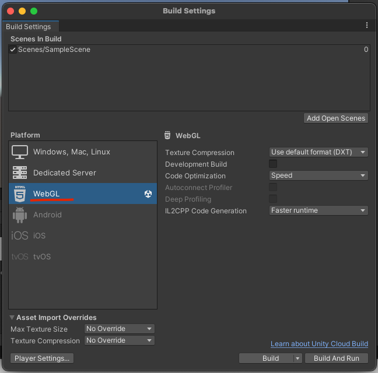Open the IL2CPP Code Generation dropdown
Image resolution: width=378 pixels, height=373 pixels.
tap(318, 210)
